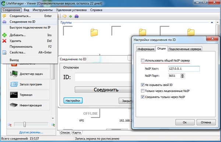Click the connect-by-ID toolbar icon

(77, 16)
